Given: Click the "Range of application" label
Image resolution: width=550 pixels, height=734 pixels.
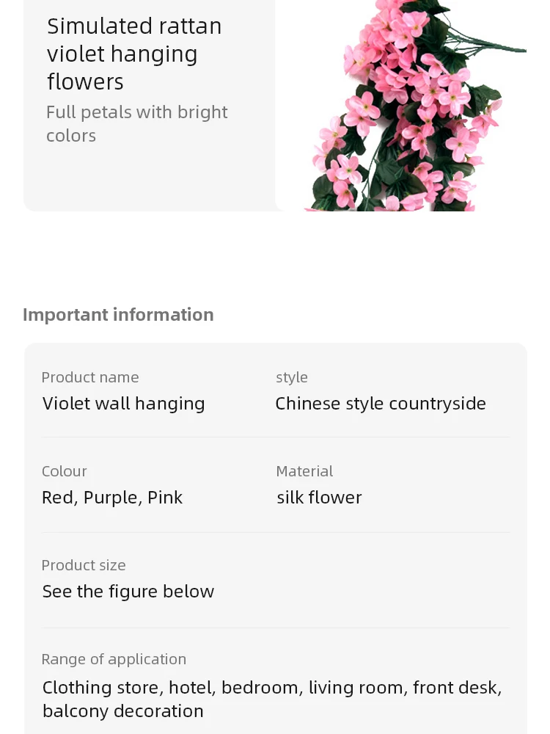Looking at the screenshot, I should tap(114, 659).
